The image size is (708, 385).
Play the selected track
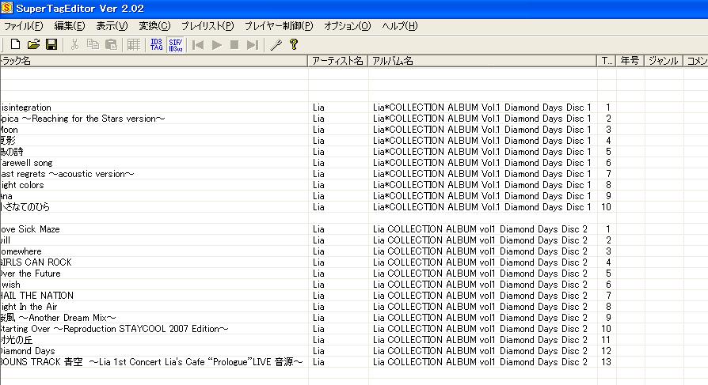coord(217,44)
